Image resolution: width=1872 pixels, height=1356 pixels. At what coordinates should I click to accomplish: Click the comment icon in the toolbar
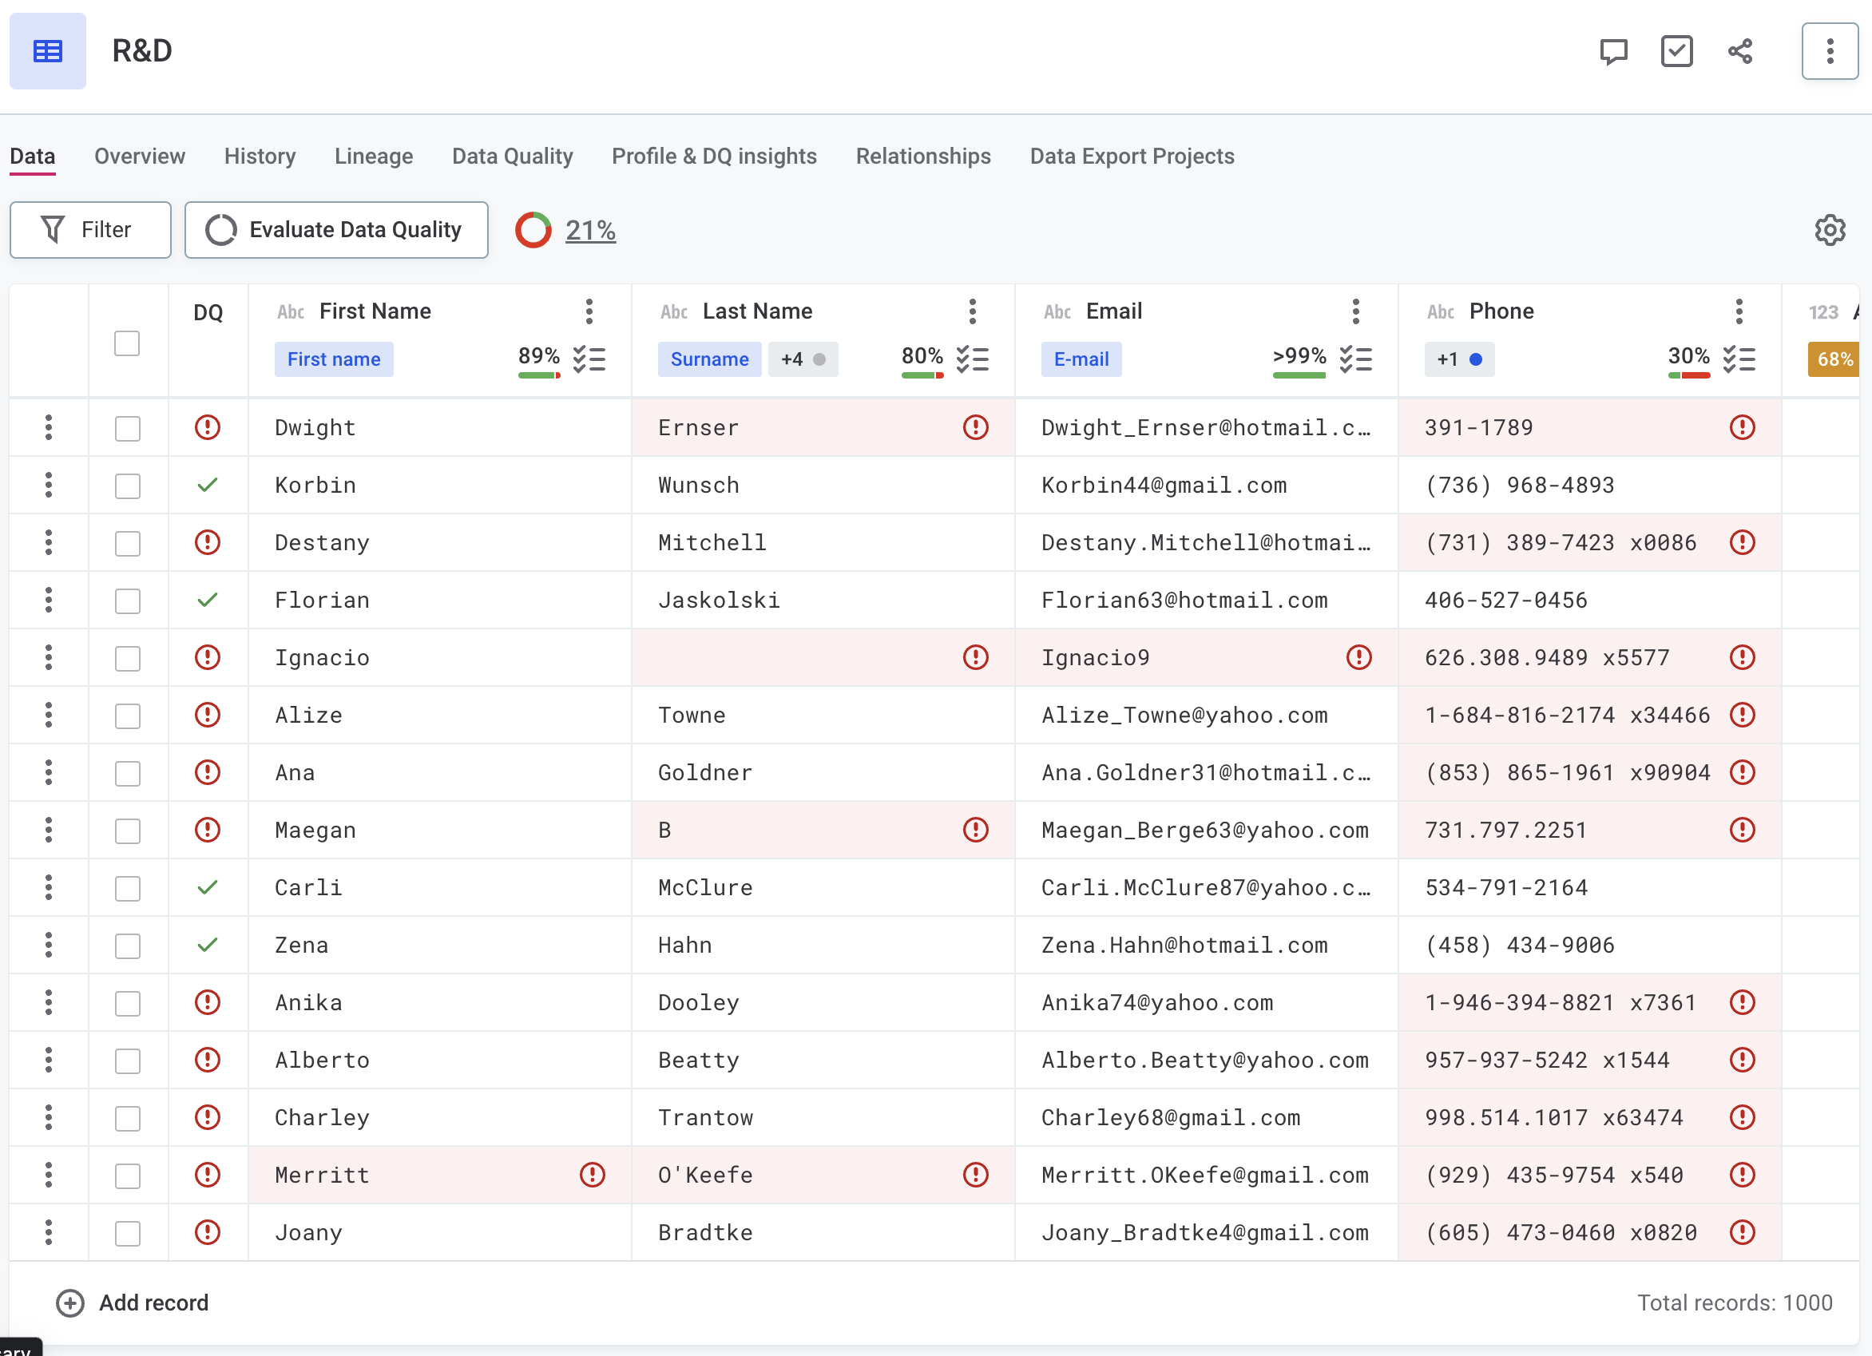1613,51
